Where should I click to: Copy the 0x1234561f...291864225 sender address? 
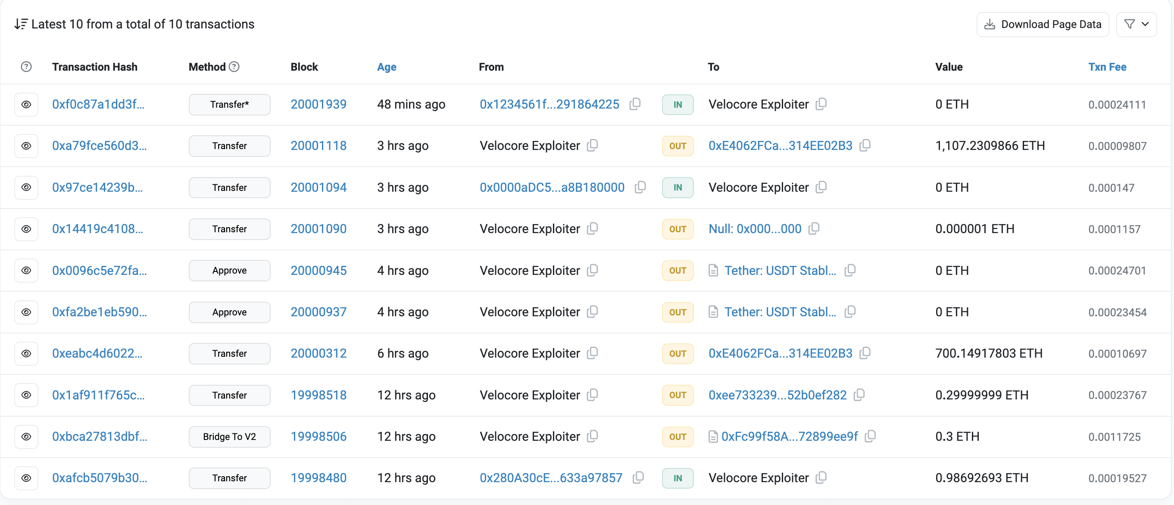coord(635,104)
